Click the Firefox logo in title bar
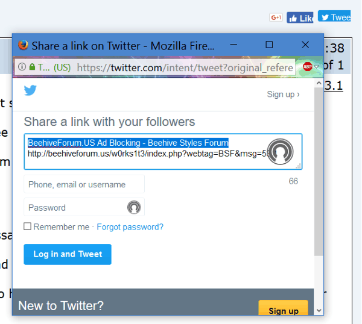The image size is (362, 324). coord(23,45)
